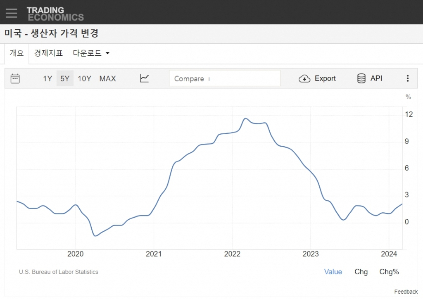Select the 5Y time range
Screen dimensions: 423x299
(65, 78)
